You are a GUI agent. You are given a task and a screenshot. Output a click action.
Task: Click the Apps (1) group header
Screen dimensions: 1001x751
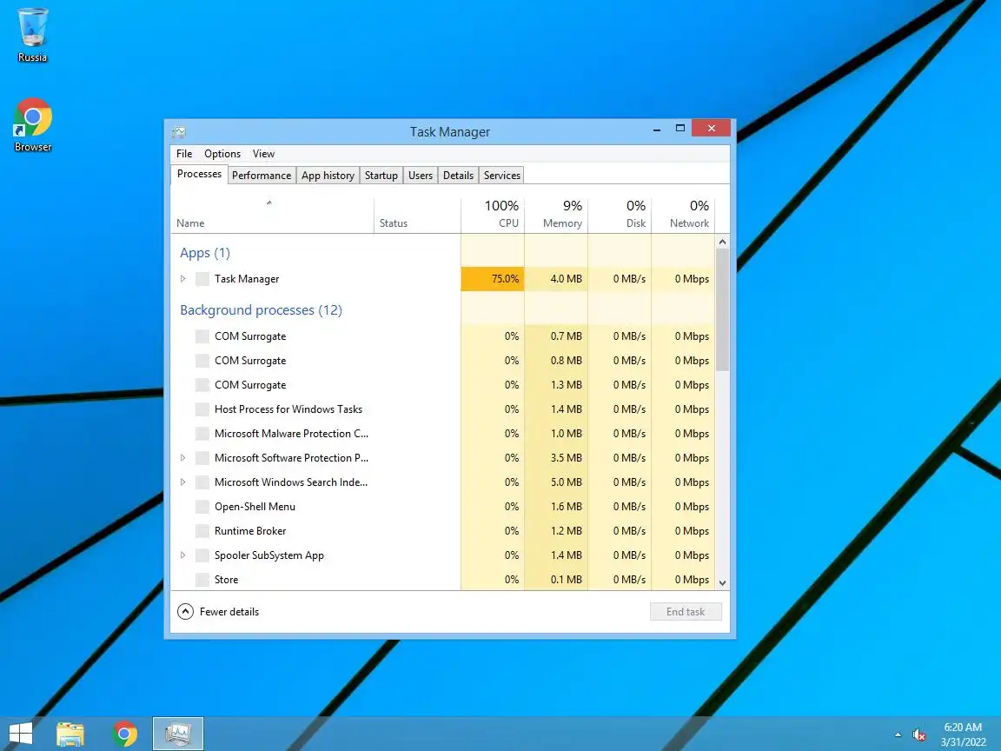(x=205, y=253)
